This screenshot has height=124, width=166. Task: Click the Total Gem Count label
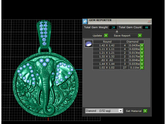[130, 27]
